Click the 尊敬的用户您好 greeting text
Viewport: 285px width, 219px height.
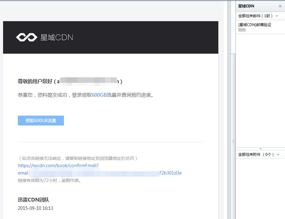tap(35, 81)
